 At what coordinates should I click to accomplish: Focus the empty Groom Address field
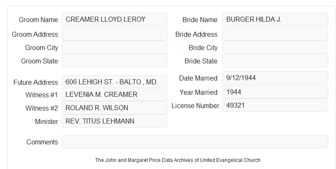click(x=114, y=34)
